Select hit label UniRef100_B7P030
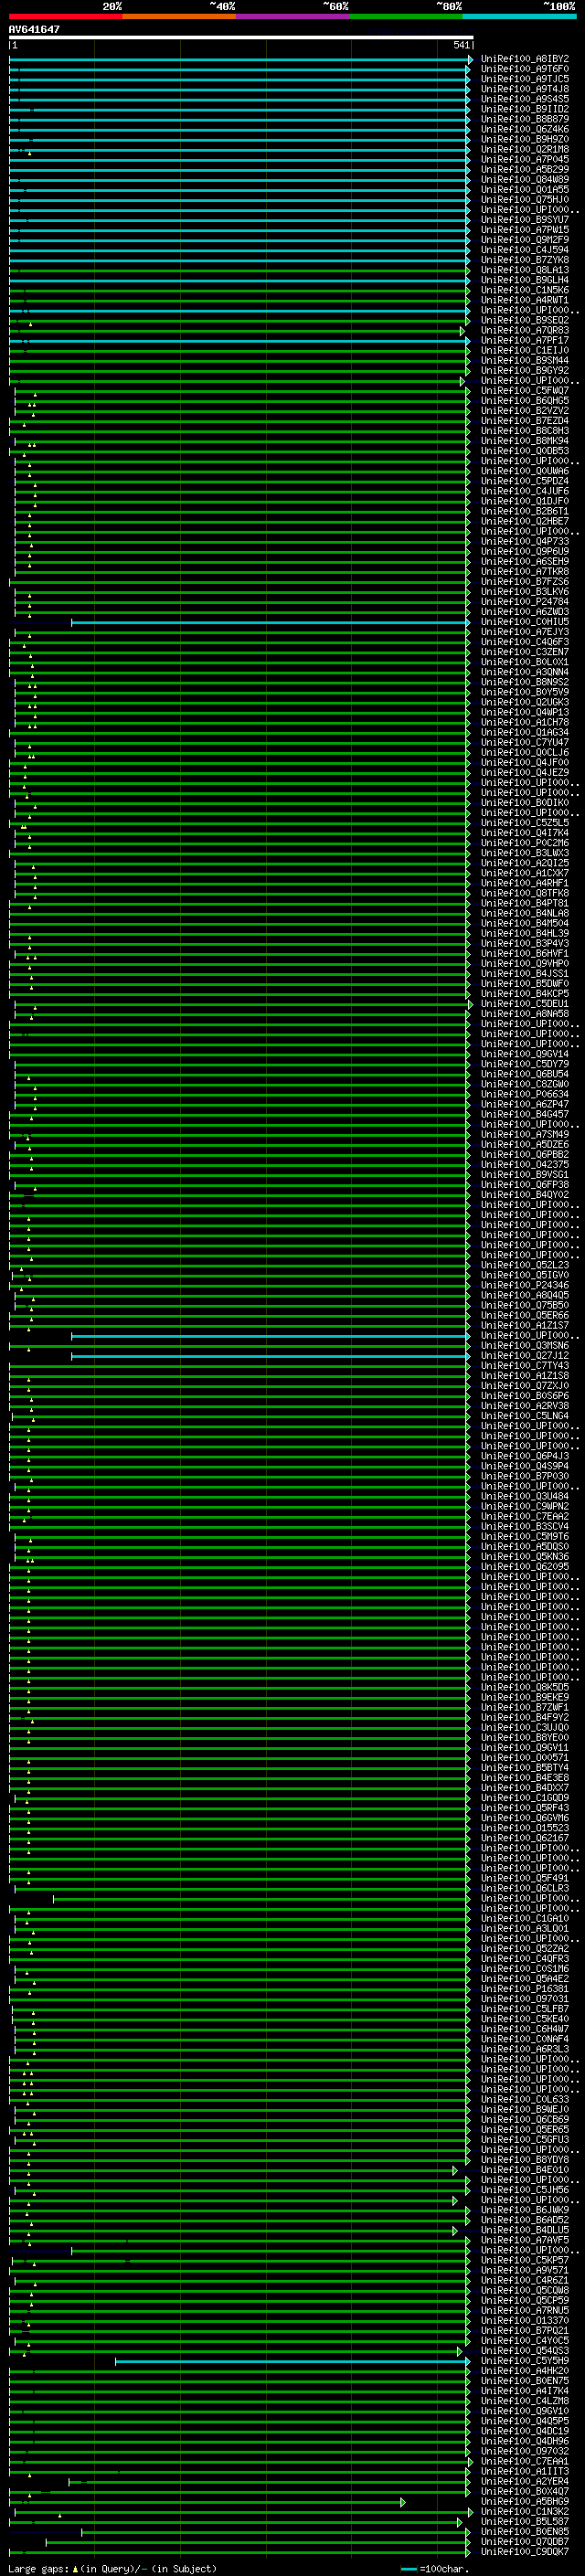Screen dimensions: 585x2576 point(525,1476)
